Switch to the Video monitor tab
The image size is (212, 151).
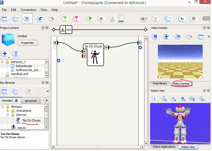[181, 84]
